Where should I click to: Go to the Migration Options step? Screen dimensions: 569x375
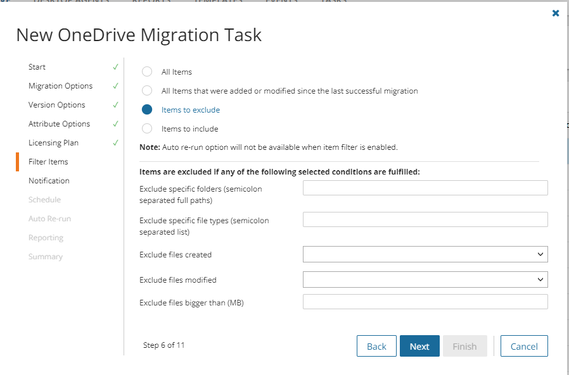click(61, 86)
